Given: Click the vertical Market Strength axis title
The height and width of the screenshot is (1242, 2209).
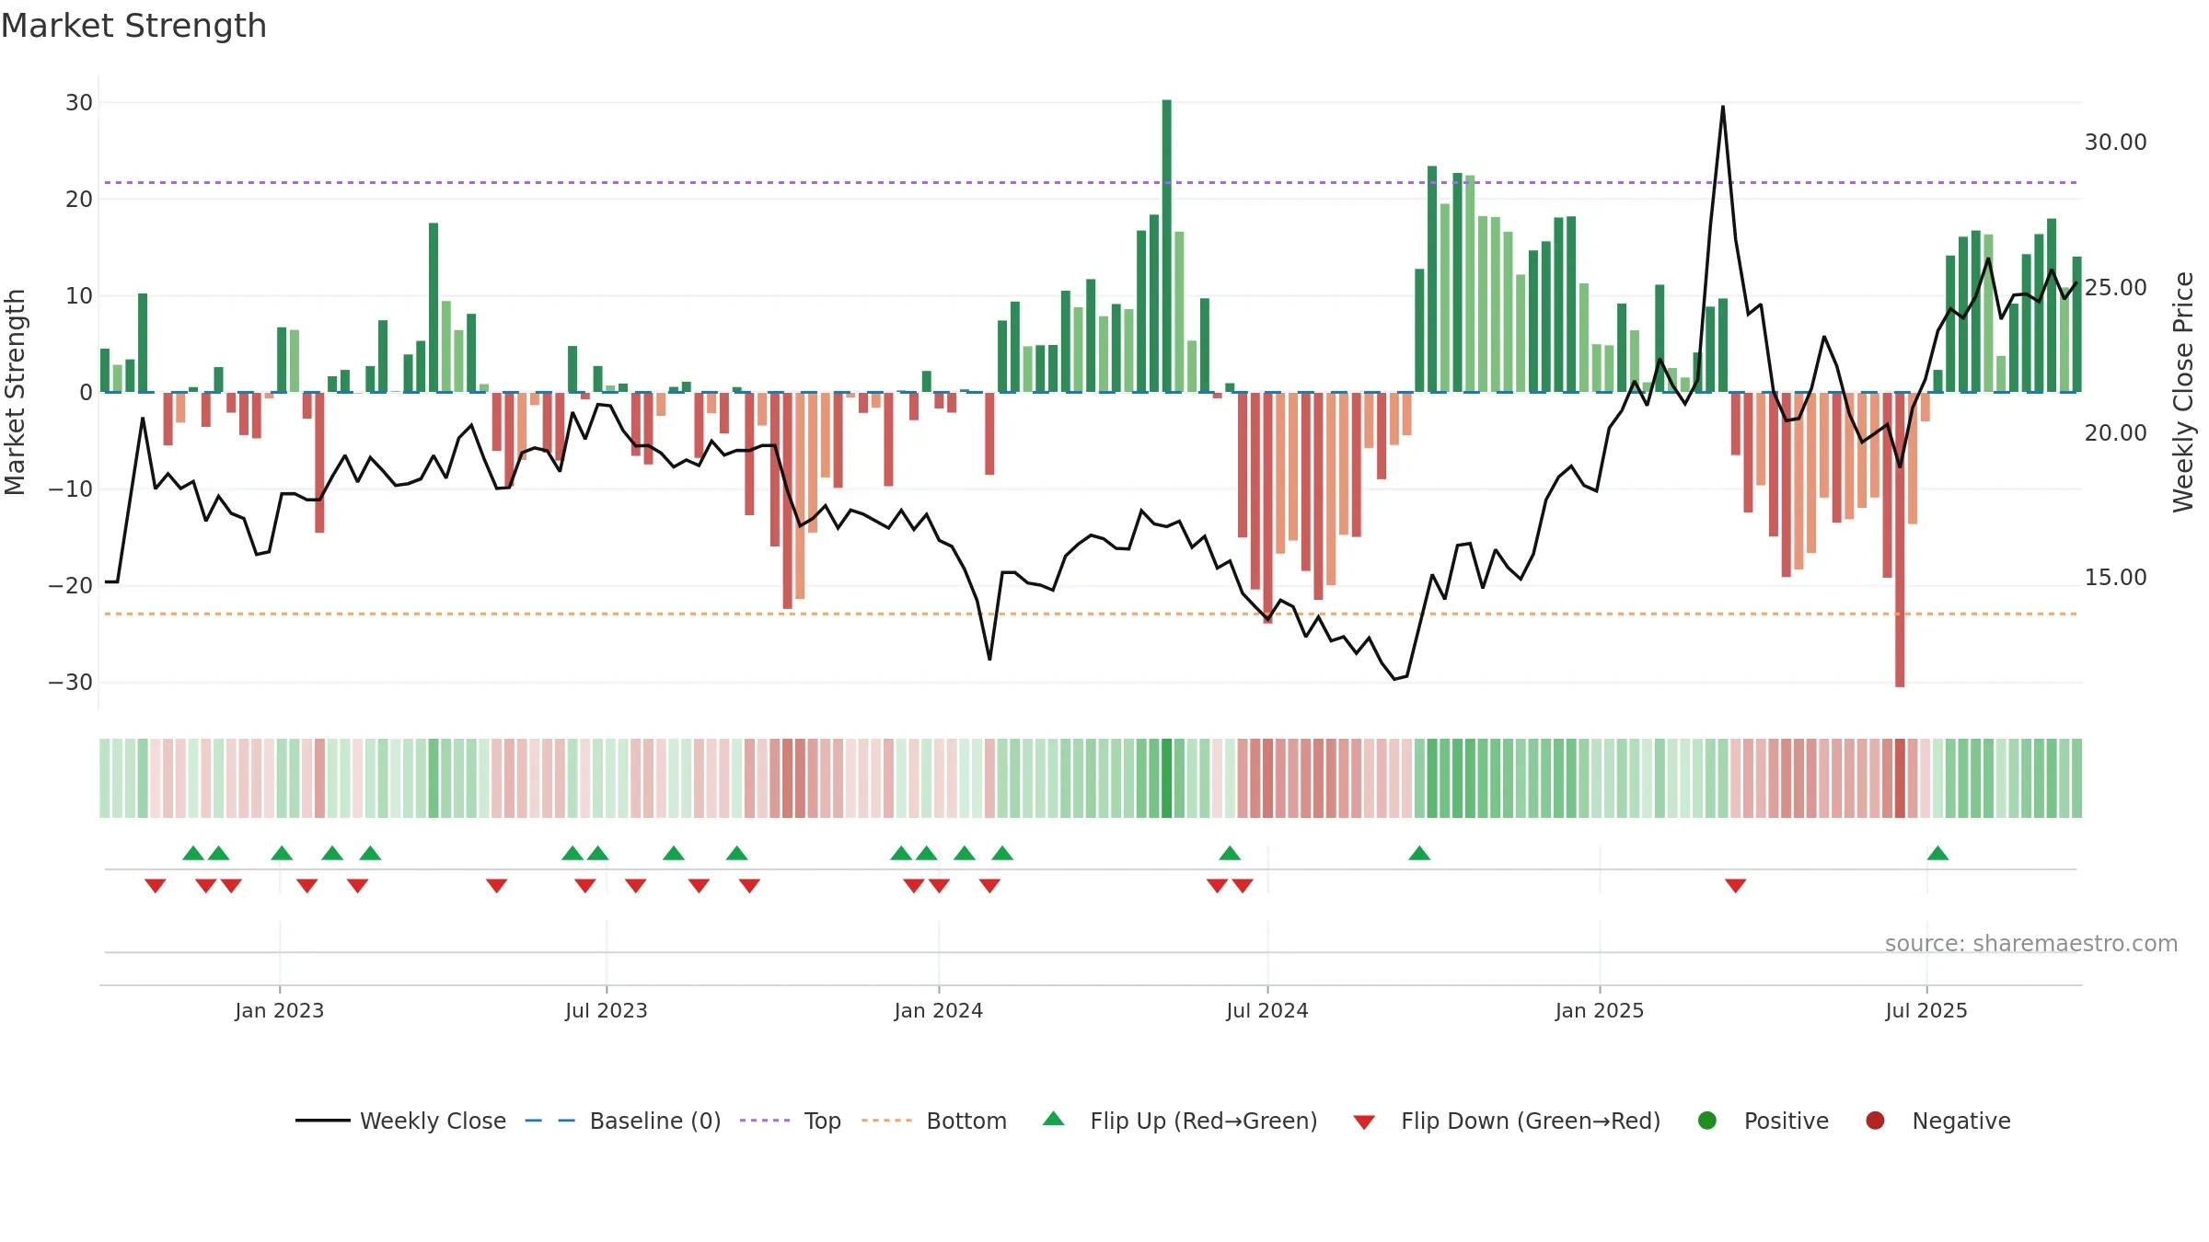Looking at the screenshot, I should tap(15, 392).
